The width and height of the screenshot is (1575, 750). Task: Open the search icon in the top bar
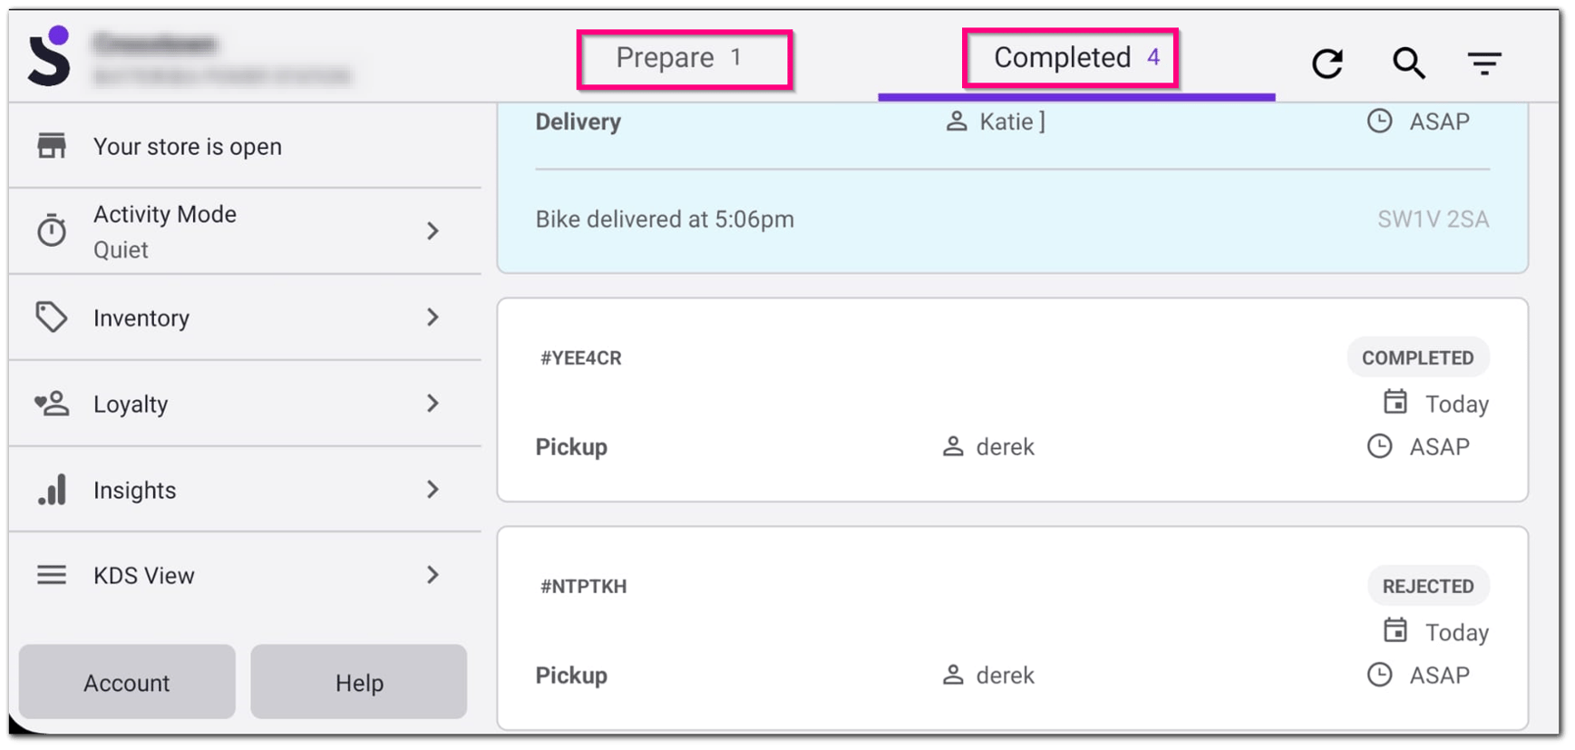click(x=1407, y=63)
